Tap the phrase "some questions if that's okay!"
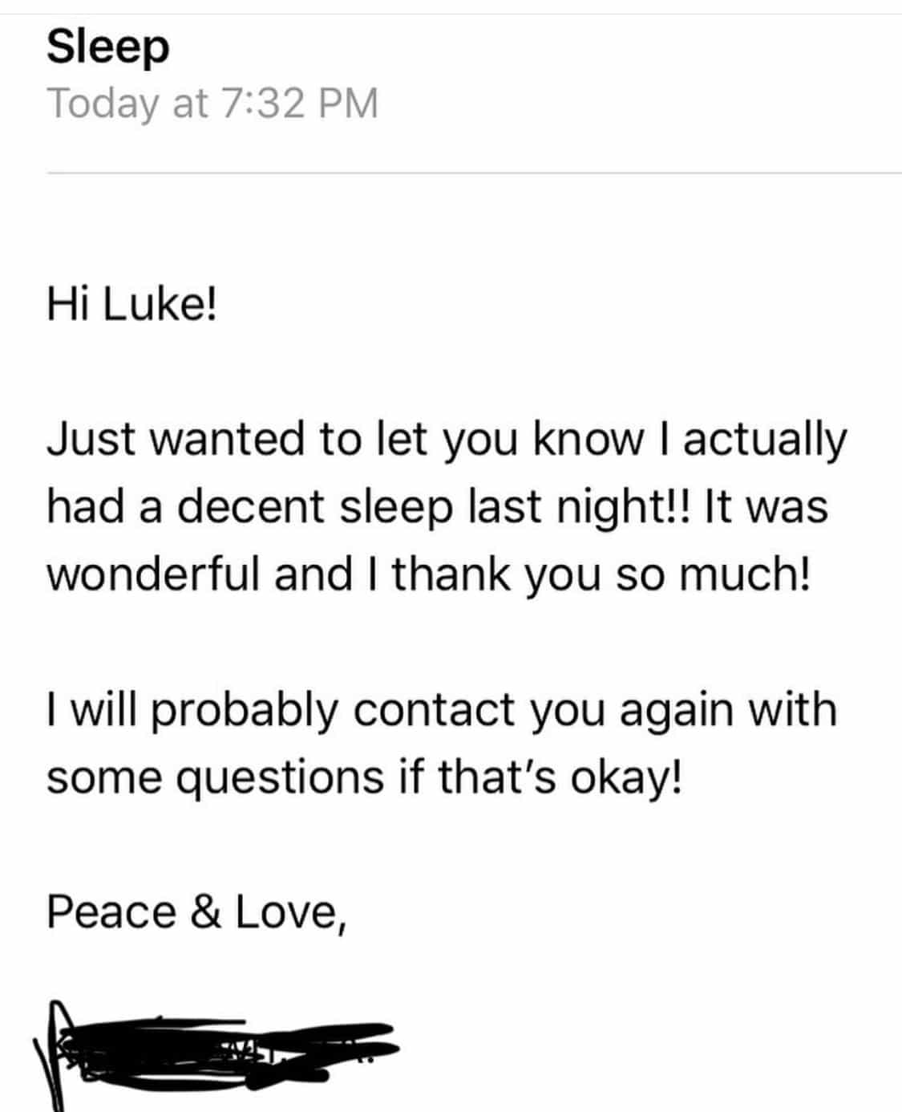The image size is (902, 1112). [x=366, y=777]
